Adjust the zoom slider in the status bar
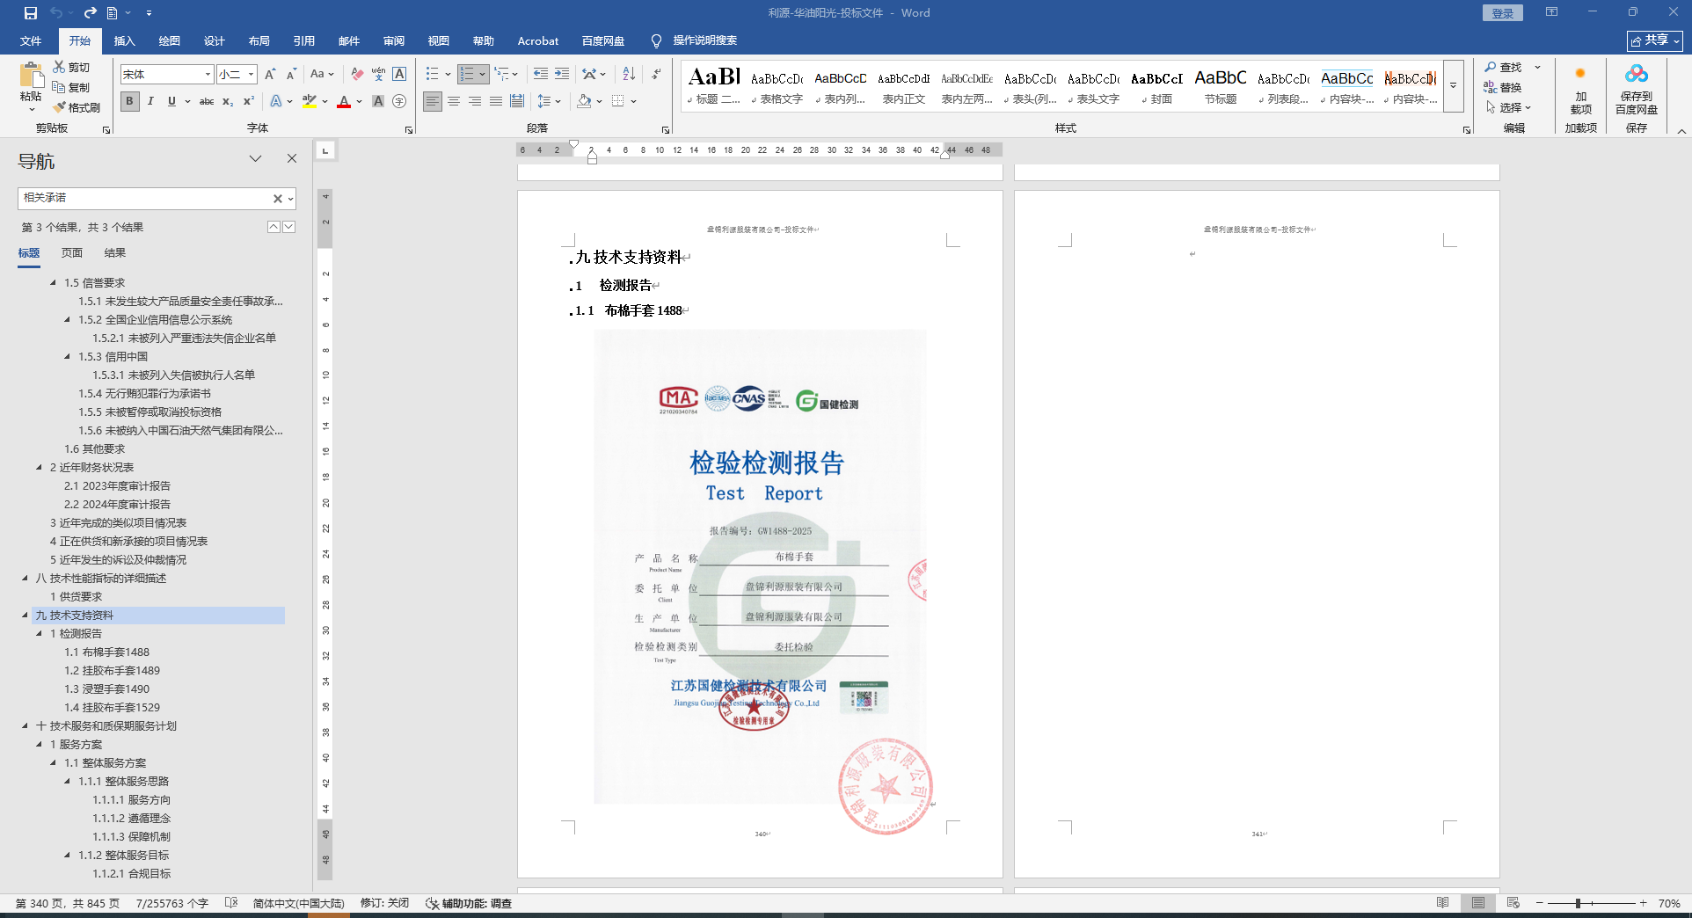 pos(1579,903)
